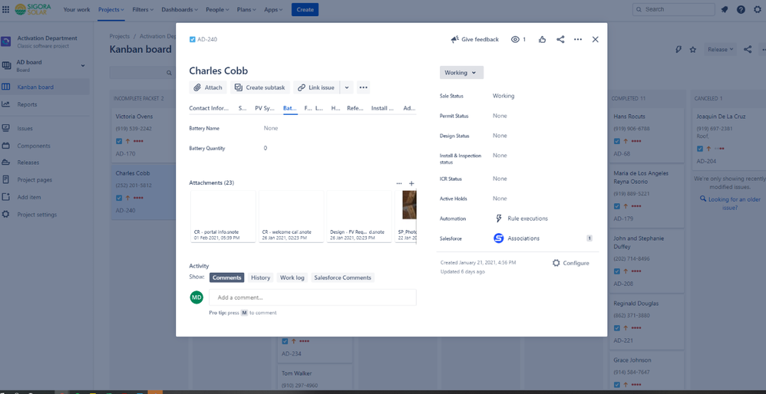
Task: Click the Sale Status Working value
Action: click(504, 96)
